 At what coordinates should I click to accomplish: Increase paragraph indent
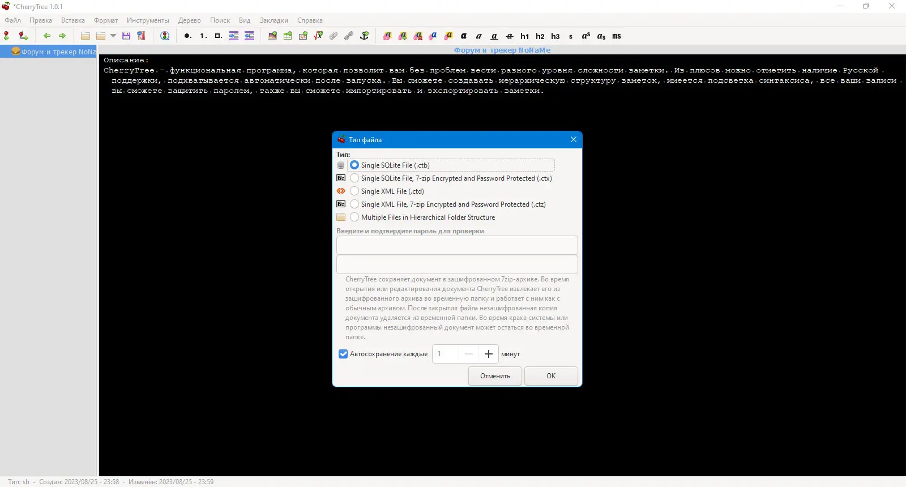tap(234, 36)
